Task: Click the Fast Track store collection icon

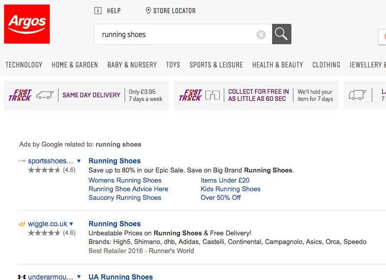Action: click(213, 95)
